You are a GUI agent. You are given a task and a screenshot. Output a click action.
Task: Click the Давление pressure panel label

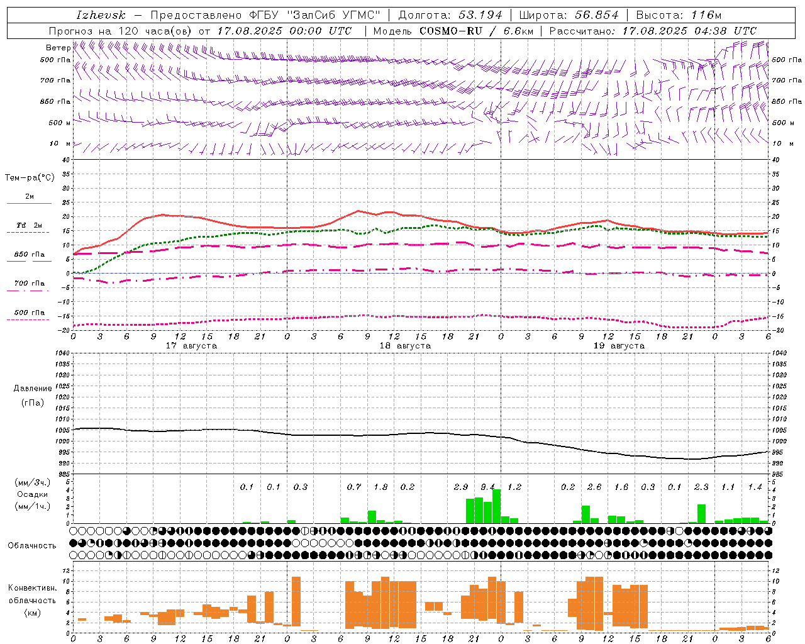pyautogui.click(x=33, y=389)
